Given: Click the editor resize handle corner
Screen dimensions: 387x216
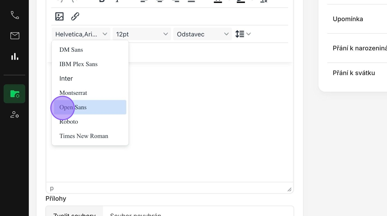Looking at the screenshot, I should (290, 189).
